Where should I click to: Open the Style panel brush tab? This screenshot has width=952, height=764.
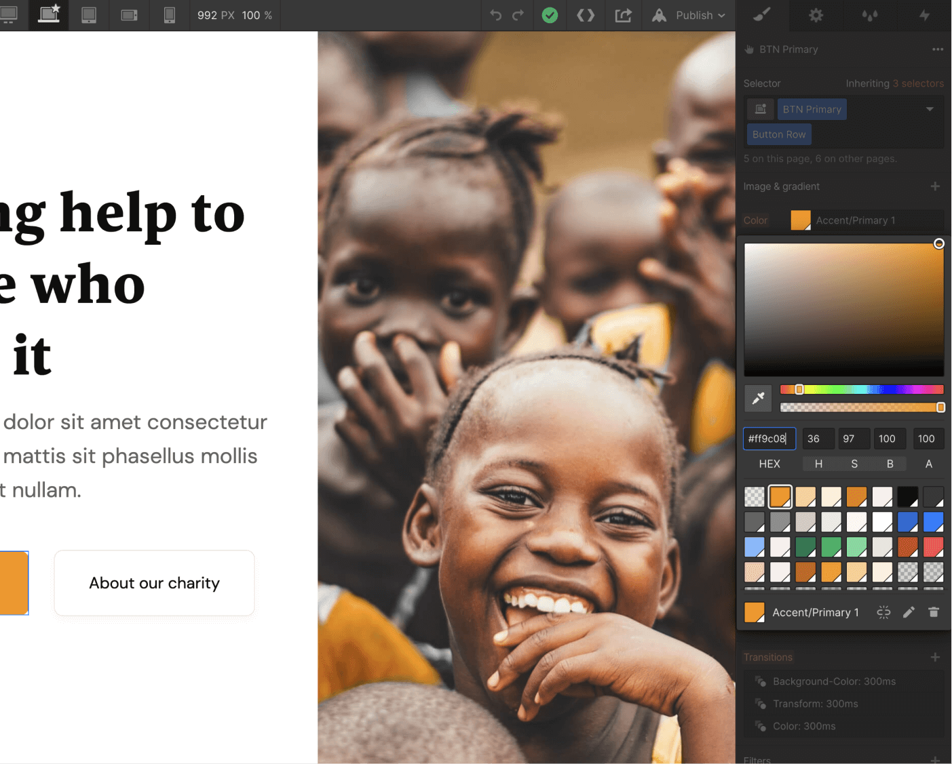pos(763,15)
